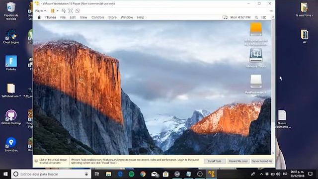The width and height of the screenshot is (318, 179).
Task: Switch the ESP keyboard language indicator
Action: click(285, 174)
